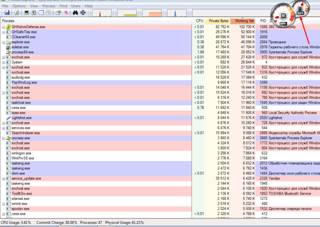The width and height of the screenshot is (320, 227).
Task: Click the QHActiveDefense.exe process icon
Action: click(x=9, y=27)
